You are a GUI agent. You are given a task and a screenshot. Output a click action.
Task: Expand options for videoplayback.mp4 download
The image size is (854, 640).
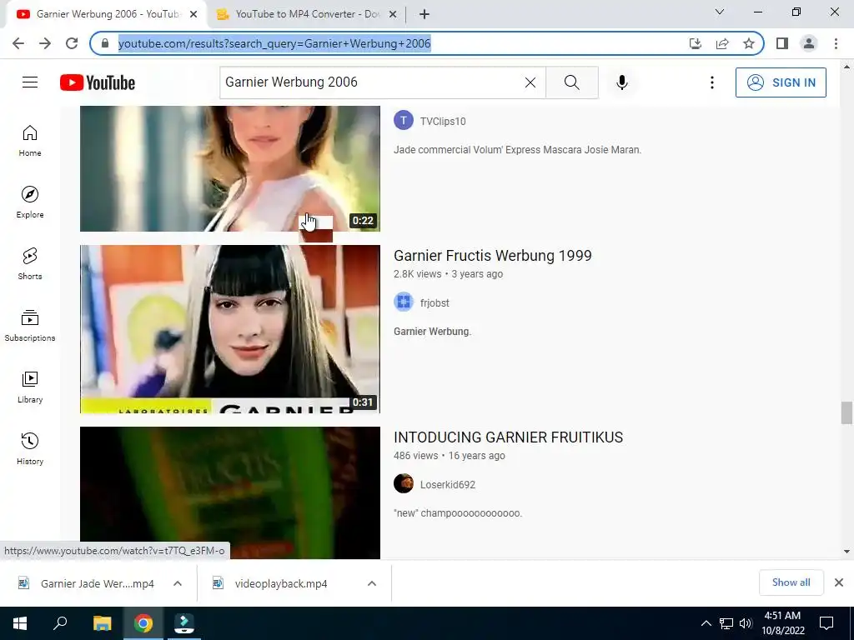click(372, 583)
